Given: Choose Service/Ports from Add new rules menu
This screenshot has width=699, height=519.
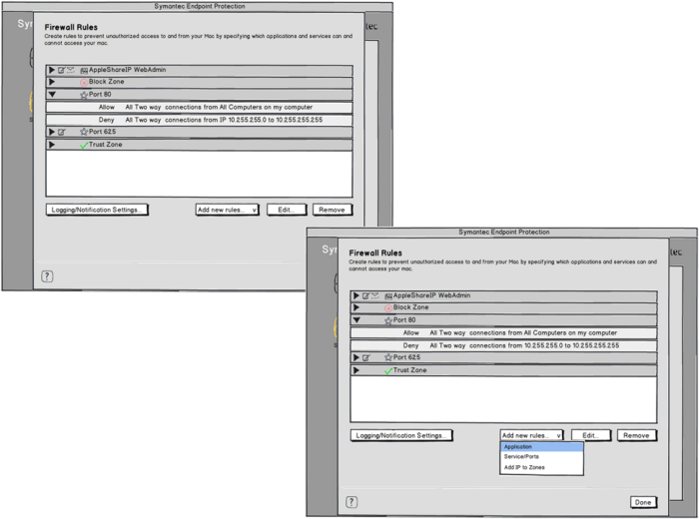Looking at the screenshot, I should click(541, 457).
